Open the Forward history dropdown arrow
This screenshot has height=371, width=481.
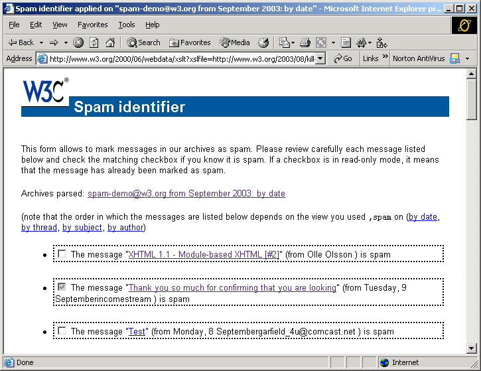(66, 42)
